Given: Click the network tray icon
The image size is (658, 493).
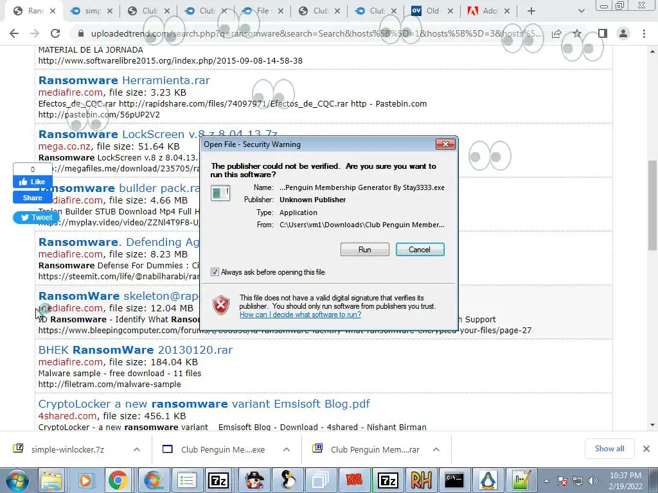Looking at the screenshot, I should coord(578,481).
